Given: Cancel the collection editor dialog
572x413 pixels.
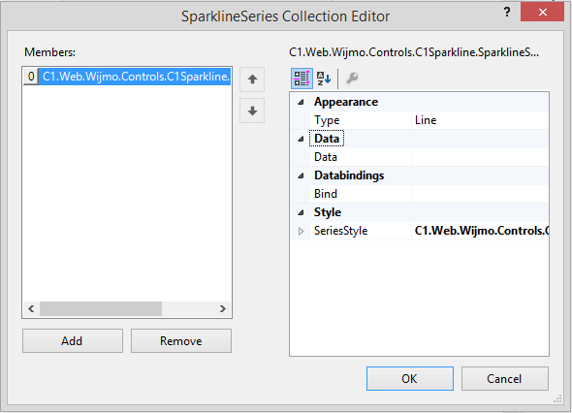Looking at the screenshot, I should [x=505, y=379].
